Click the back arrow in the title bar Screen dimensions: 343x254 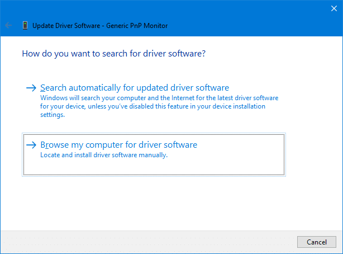[x=8, y=25]
